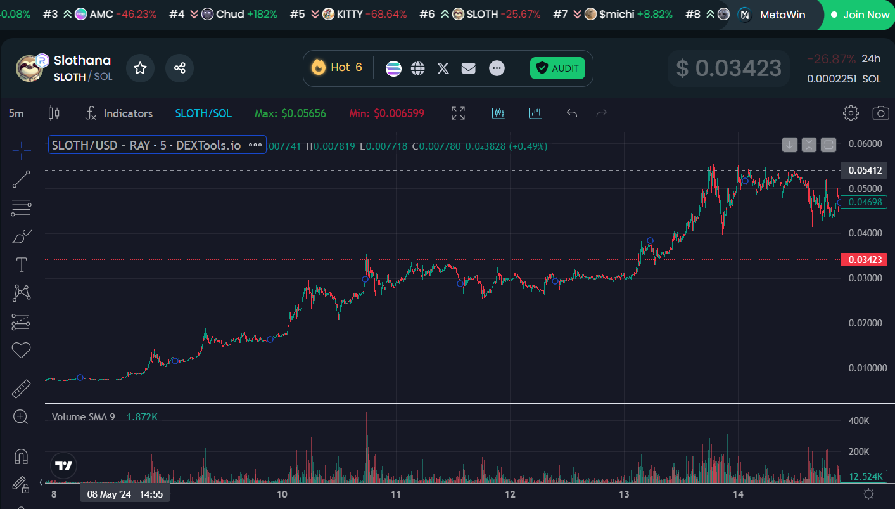Open the forecasting and projection tools

(x=21, y=322)
